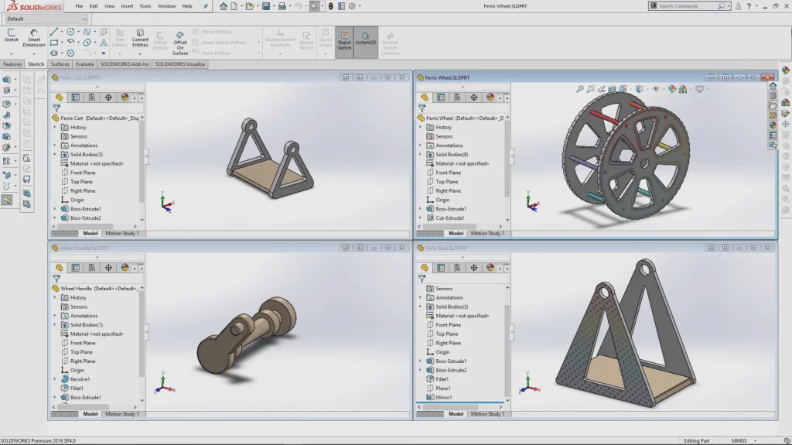
Task: Select the Convert Entities tool
Action: [x=140, y=37]
